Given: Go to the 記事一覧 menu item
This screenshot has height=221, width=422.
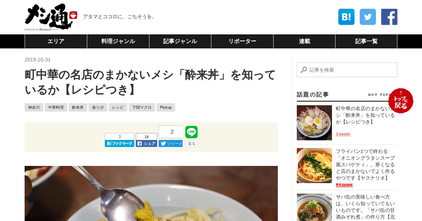Looking at the screenshot, I should tap(366, 41).
